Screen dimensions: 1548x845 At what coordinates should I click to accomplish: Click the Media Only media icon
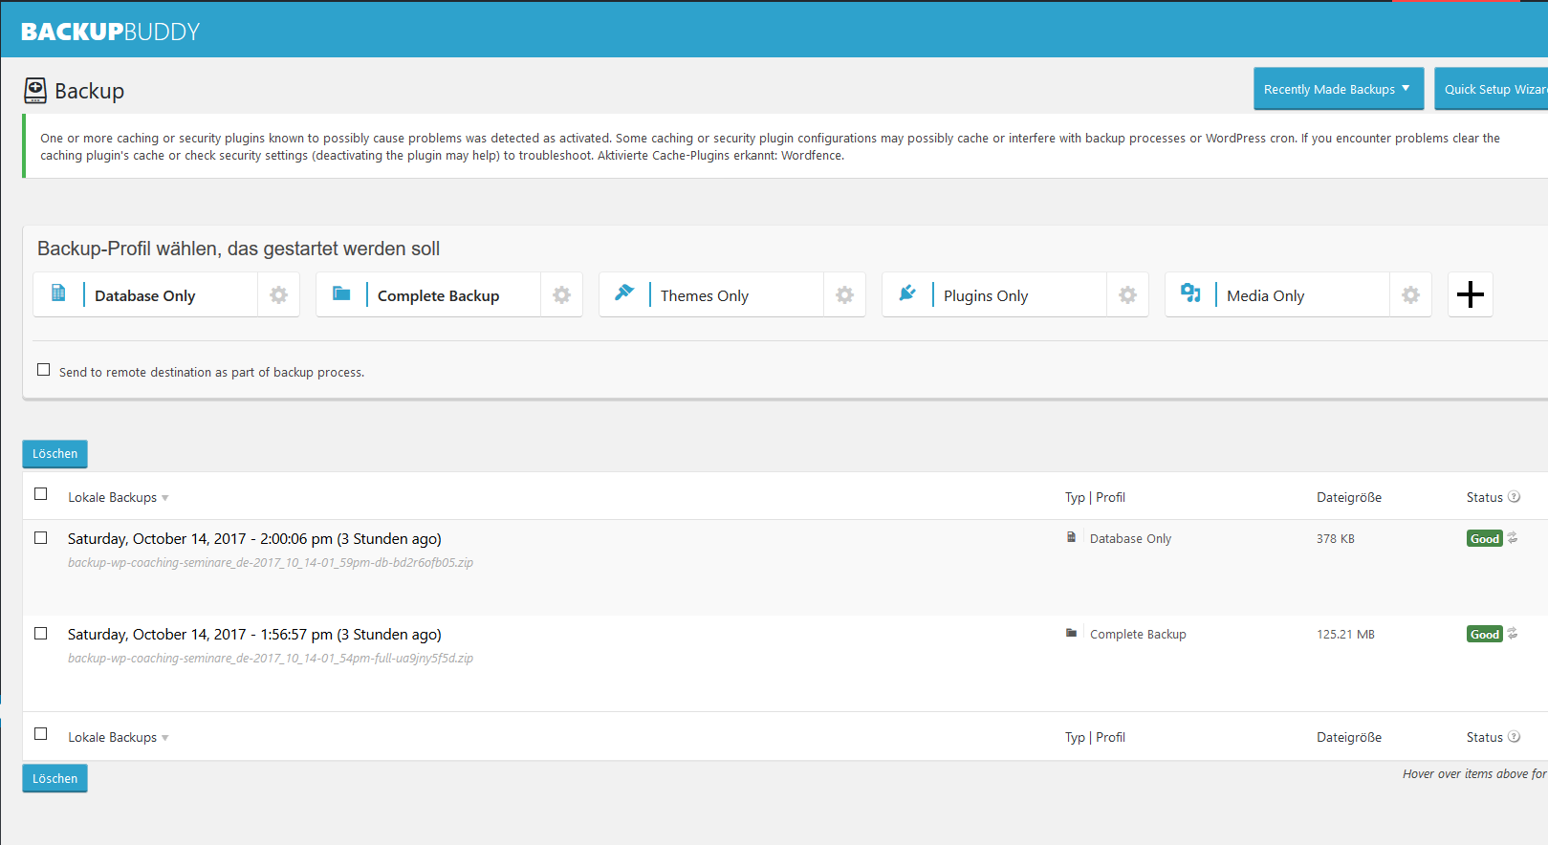pos(1190,292)
